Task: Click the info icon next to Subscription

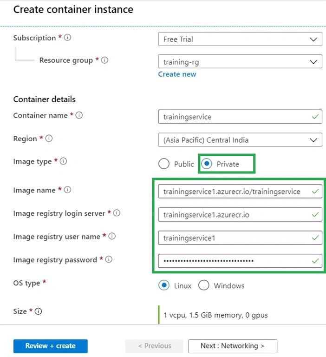Action: click(x=67, y=37)
